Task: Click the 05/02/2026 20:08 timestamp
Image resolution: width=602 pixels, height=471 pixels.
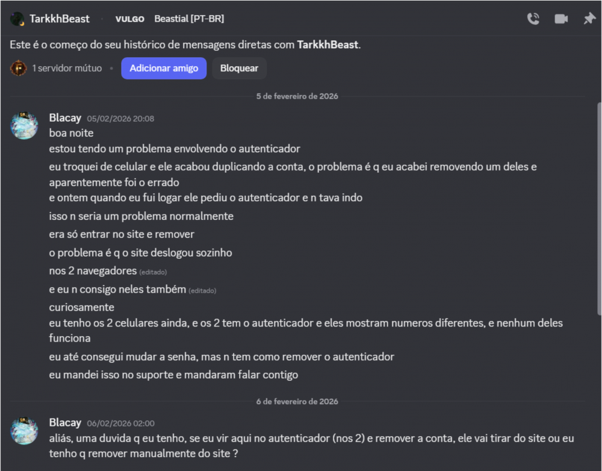Action: tap(120, 119)
